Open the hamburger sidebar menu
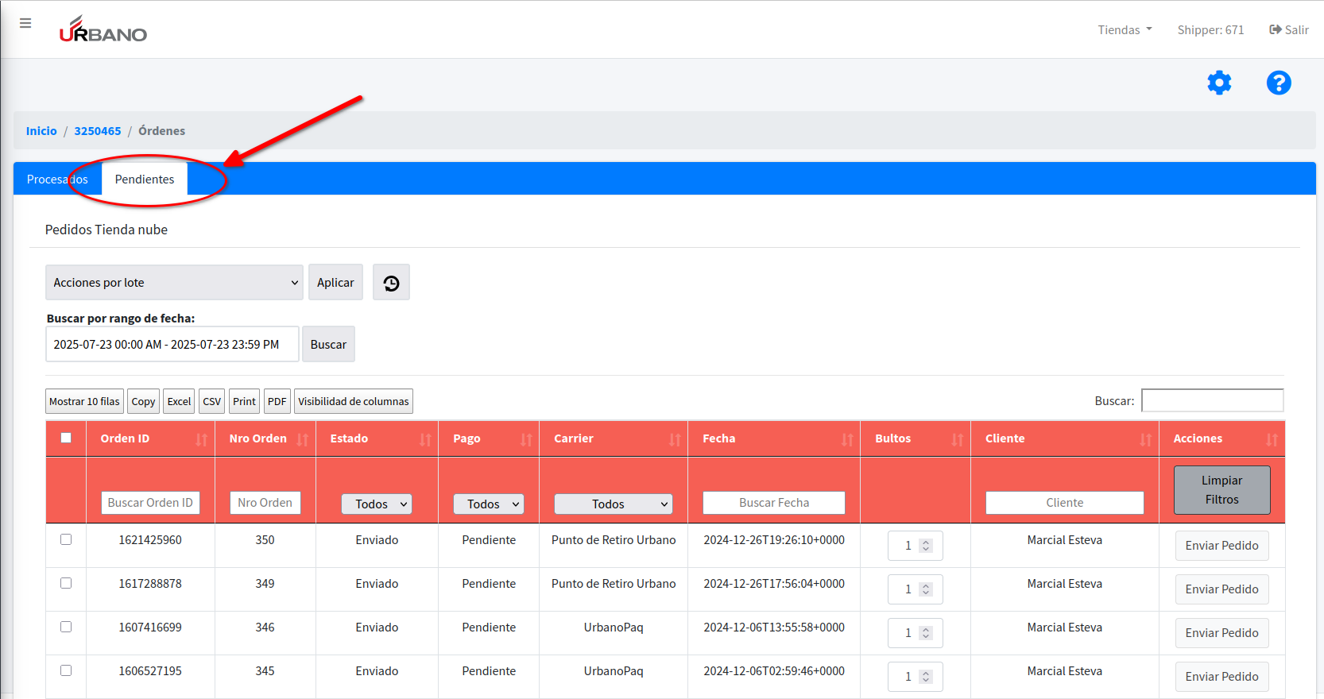The image size is (1324, 699). [25, 24]
